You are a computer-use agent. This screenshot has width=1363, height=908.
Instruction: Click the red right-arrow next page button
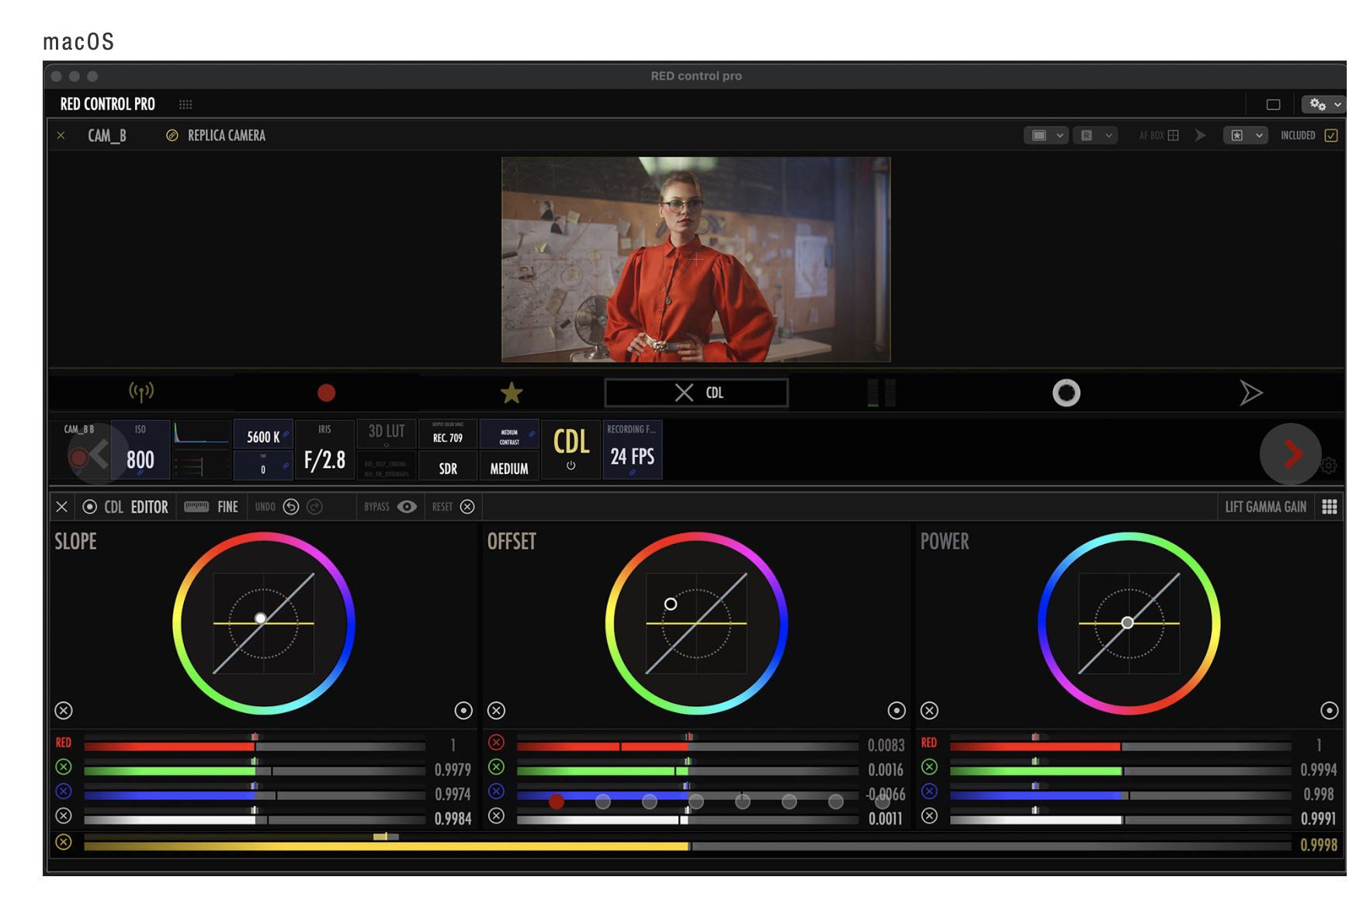(1291, 454)
